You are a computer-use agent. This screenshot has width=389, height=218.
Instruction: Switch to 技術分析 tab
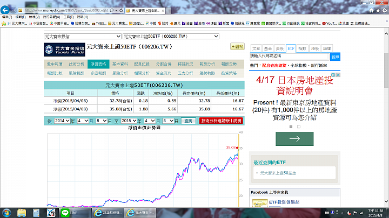77,64
